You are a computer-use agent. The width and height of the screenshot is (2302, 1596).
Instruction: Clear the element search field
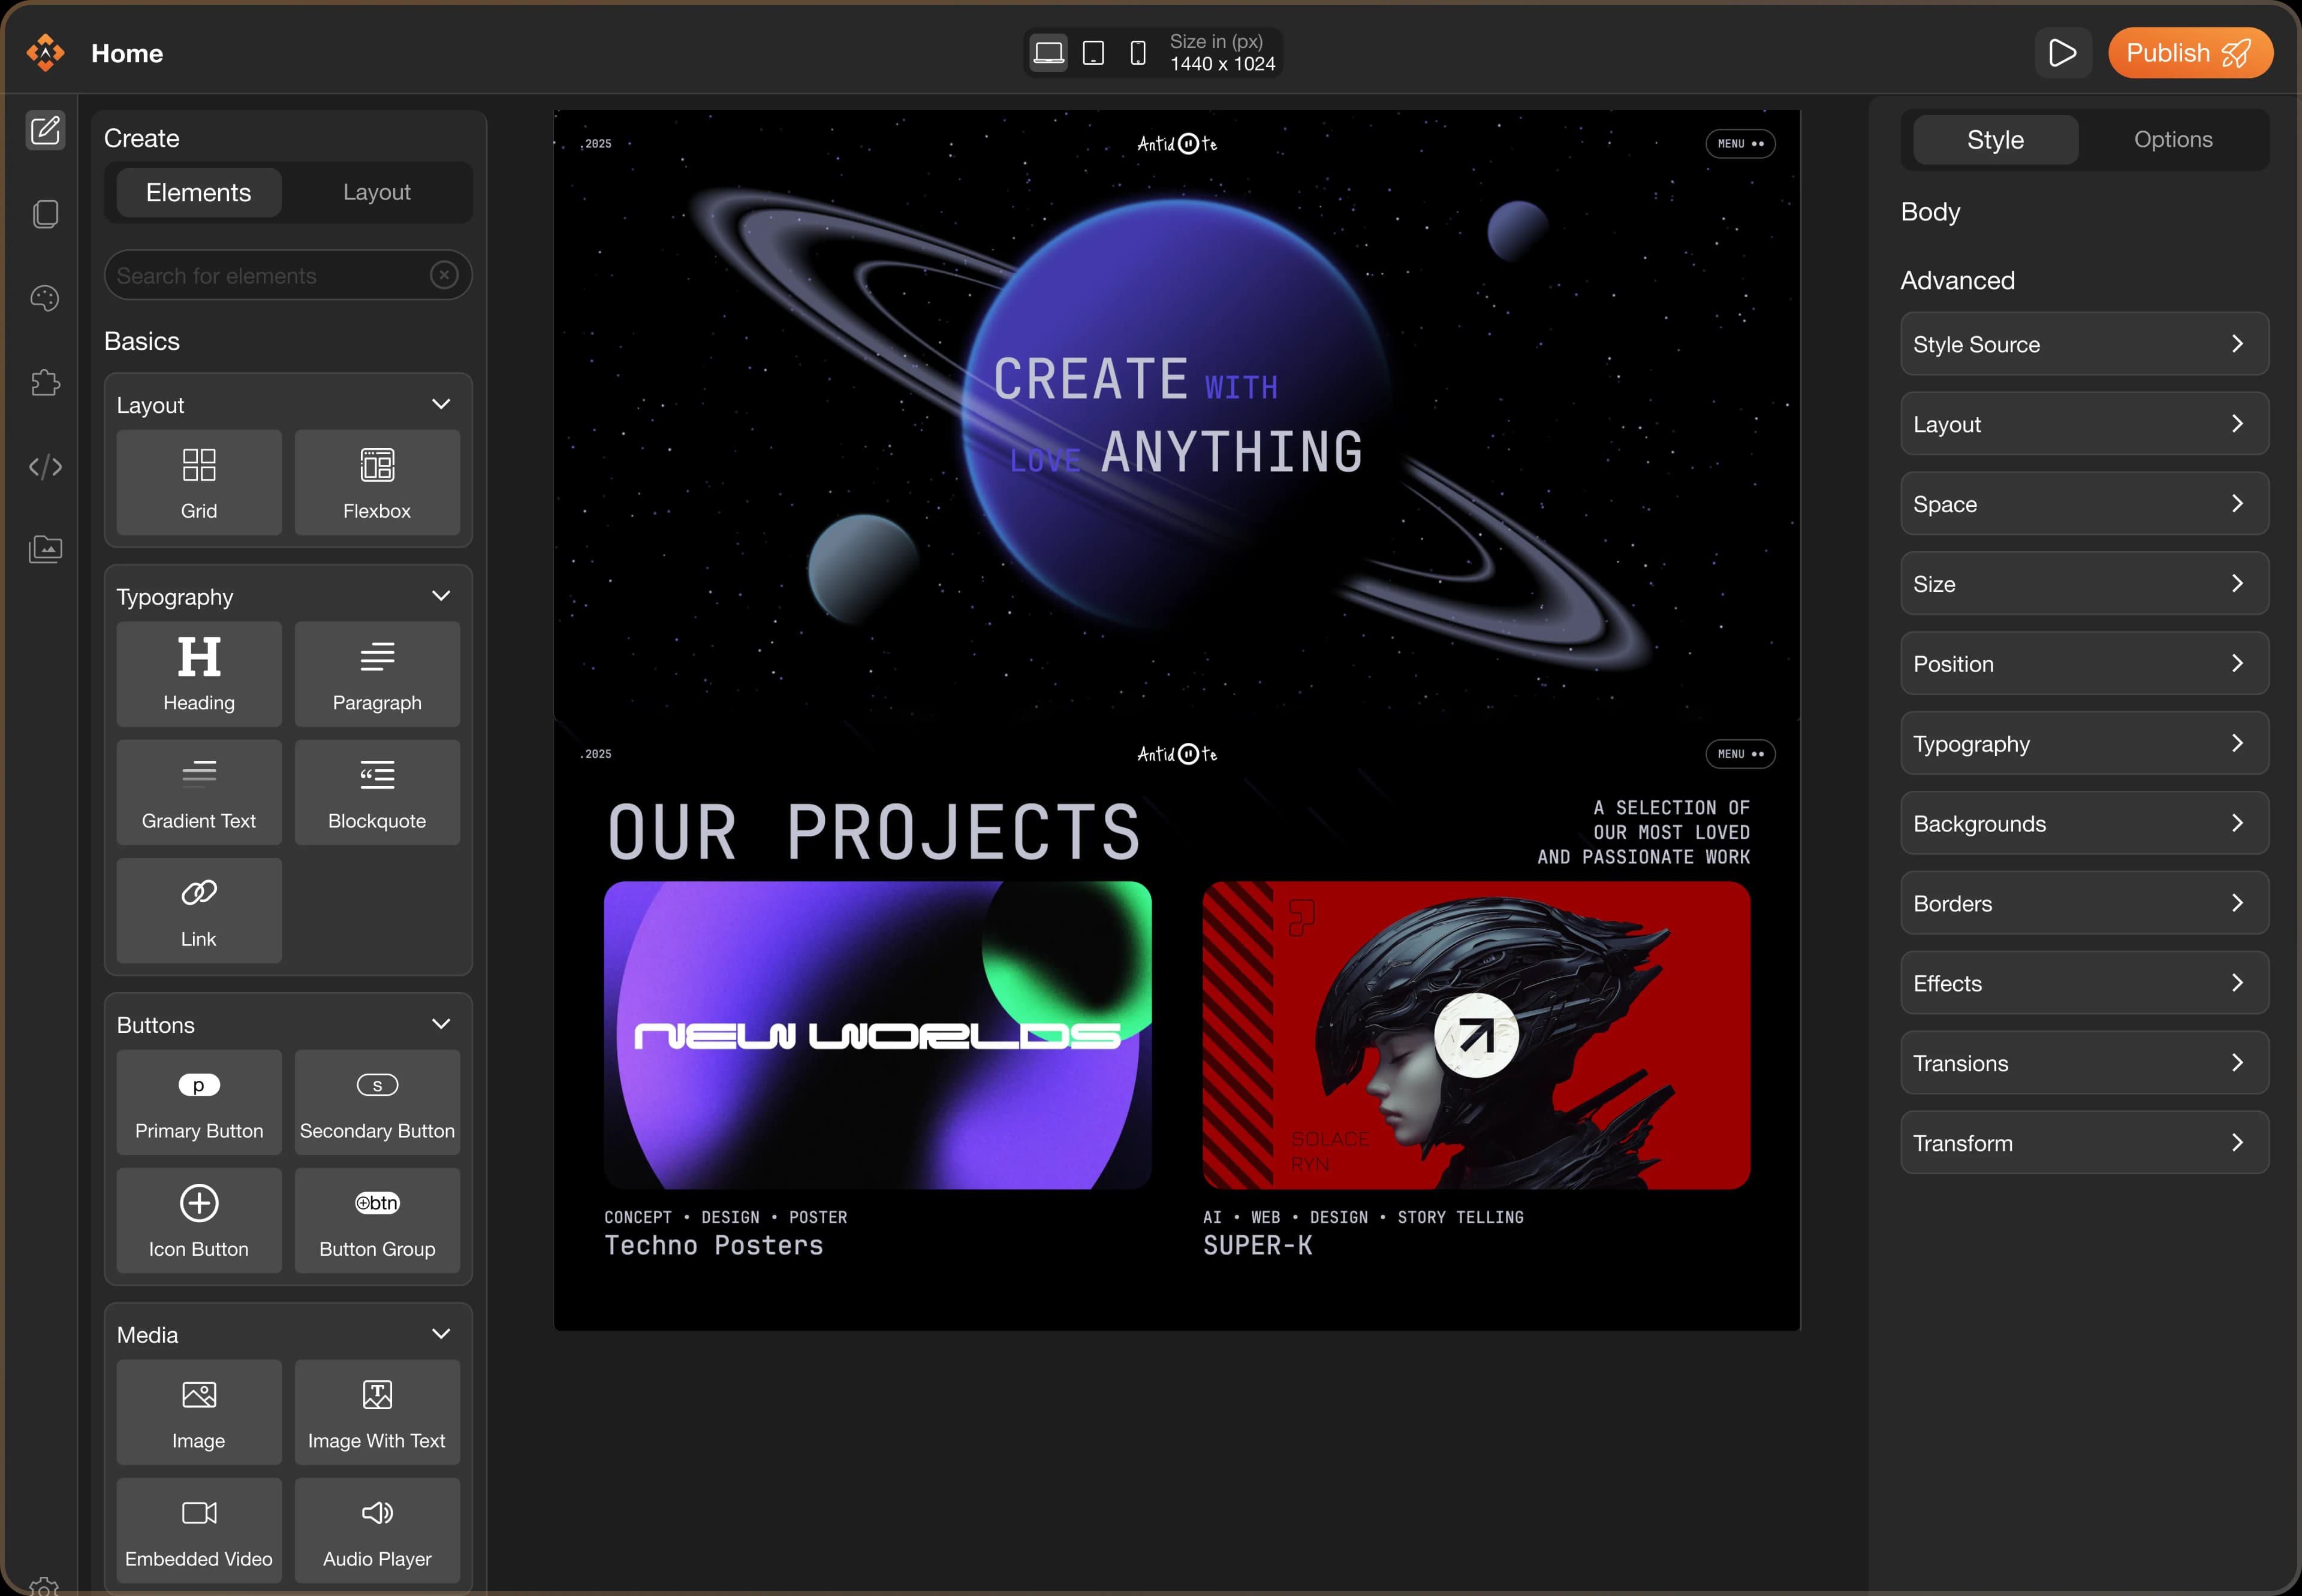click(x=444, y=275)
